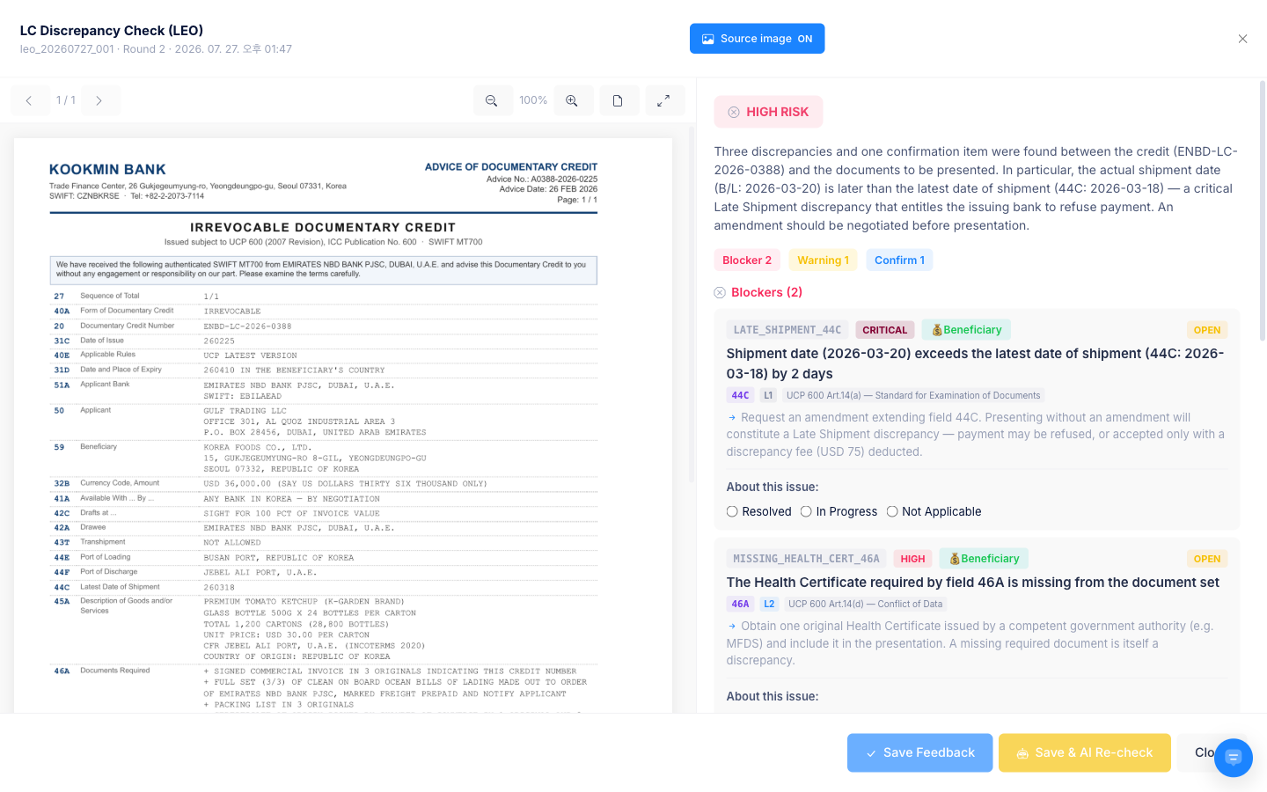Click credit number ENBD-LC-2026-0388 in document
The image size is (1267, 792).
[x=247, y=326]
